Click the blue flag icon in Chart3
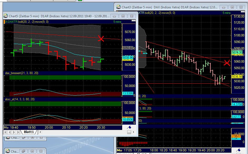Image resolution: width=248 pixels, height=154 pixels. [238, 150]
